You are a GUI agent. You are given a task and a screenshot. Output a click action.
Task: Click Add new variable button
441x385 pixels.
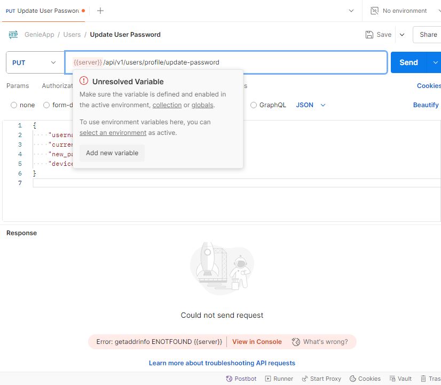click(x=112, y=153)
